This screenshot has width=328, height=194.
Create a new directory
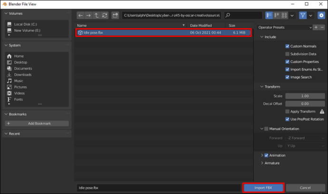click(115, 16)
